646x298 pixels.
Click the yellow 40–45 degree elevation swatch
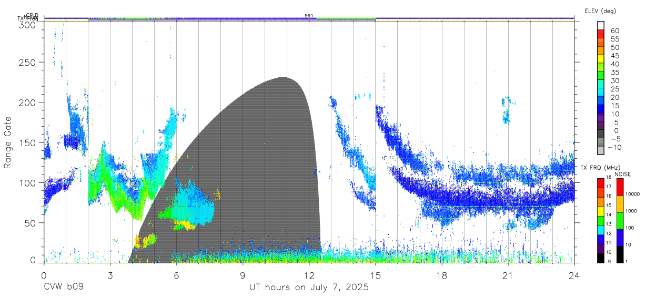(x=601, y=60)
